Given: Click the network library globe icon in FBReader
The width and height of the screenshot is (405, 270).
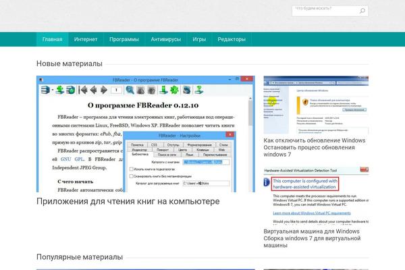Looking at the screenshot, I should [70, 90].
